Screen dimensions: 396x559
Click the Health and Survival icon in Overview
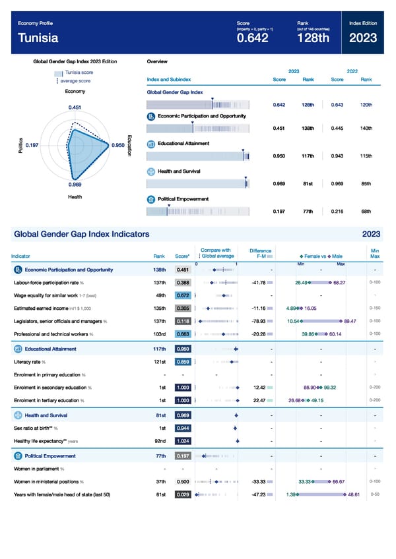(x=151, y=171)
